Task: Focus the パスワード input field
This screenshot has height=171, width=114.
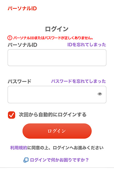Action: click(x=57, y=94)
